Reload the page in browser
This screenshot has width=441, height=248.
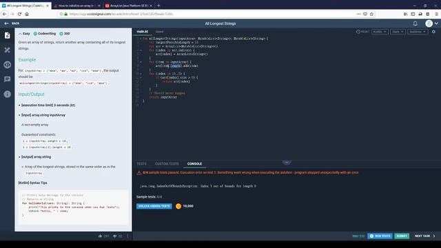coord(19,14)
